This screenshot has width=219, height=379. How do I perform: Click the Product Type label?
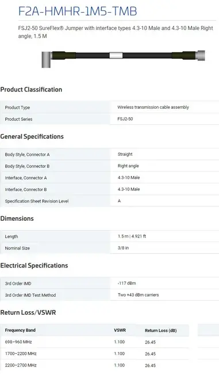pos(17,108)
